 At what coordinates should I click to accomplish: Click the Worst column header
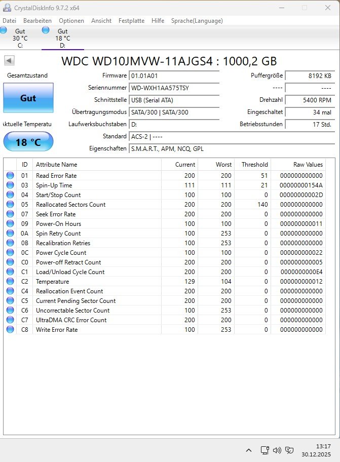(x=216, y=165)
